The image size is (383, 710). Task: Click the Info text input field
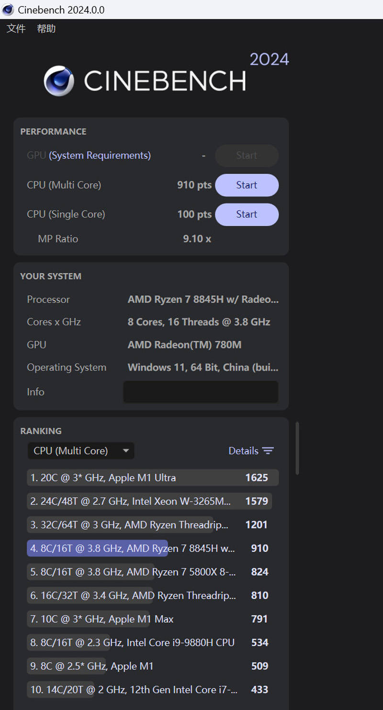click(201, 392)
